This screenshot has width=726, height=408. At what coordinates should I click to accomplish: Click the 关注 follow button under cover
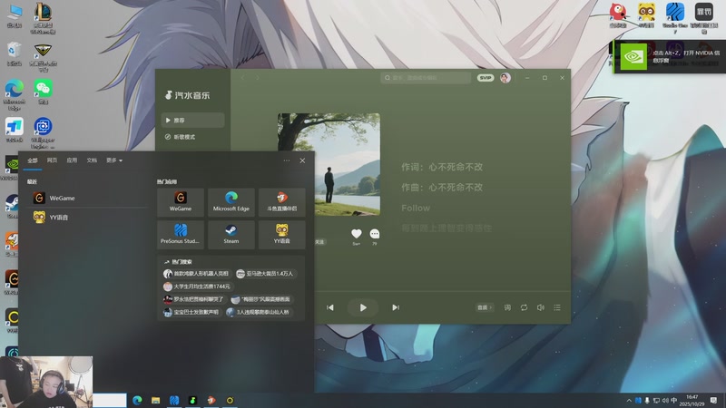click(319, 242)
